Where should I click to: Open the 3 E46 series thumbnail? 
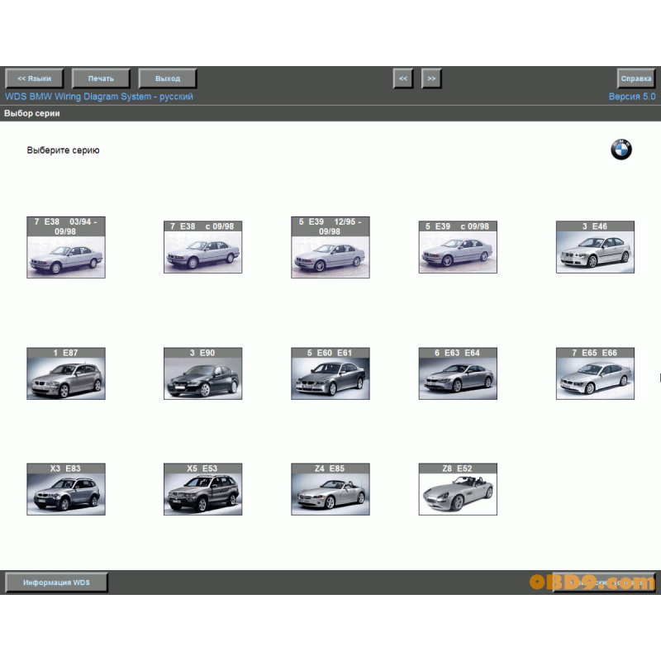click(x=595, y=246)
